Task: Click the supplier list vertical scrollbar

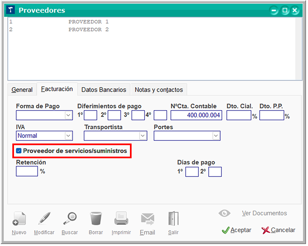Action: [x=299, y=48]
